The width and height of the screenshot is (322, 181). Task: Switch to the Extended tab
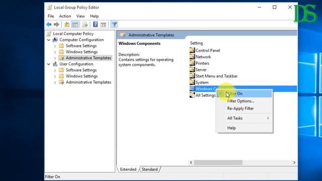point(128,169)
